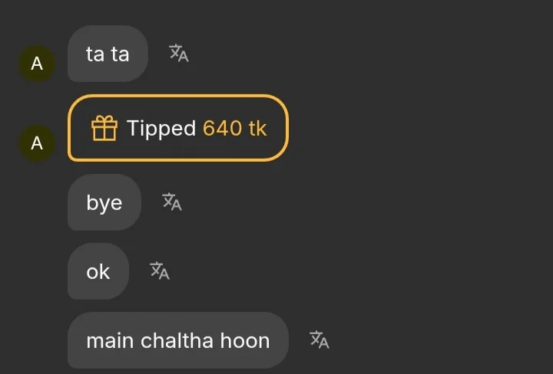Click the word "Tipped" in the notification
This screenshot has width=553, height=374.
point(161,128)
